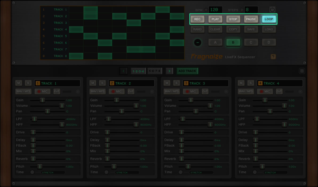The height and width of the screenshot is (187, 318).
Task: Click the red MIC record button on Track 1
Action: [42, 91]
